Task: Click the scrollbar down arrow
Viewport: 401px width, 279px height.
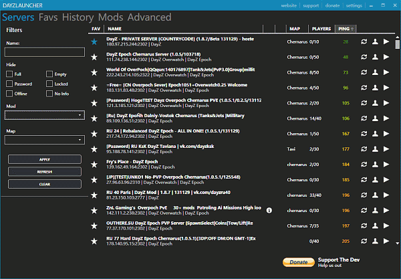Action: 397,243
